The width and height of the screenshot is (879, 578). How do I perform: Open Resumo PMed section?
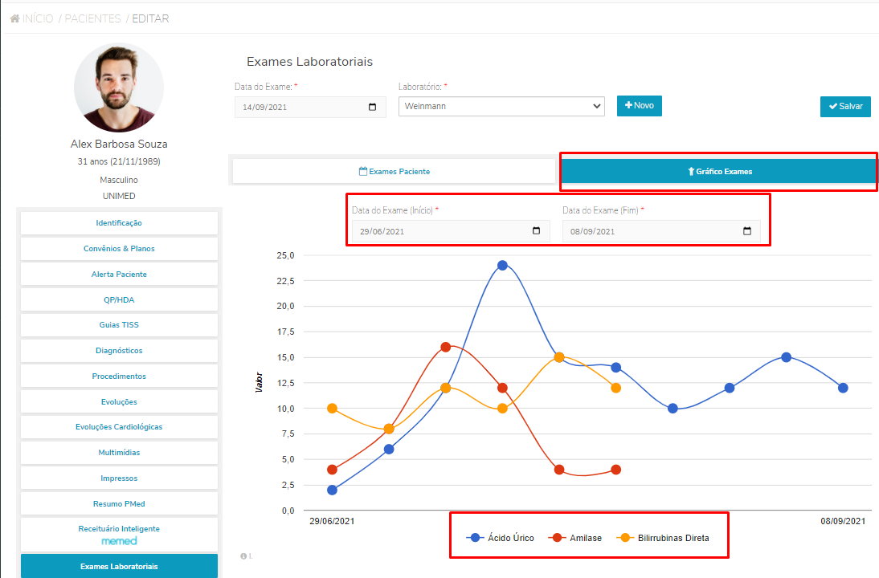(x=119, y=504)
